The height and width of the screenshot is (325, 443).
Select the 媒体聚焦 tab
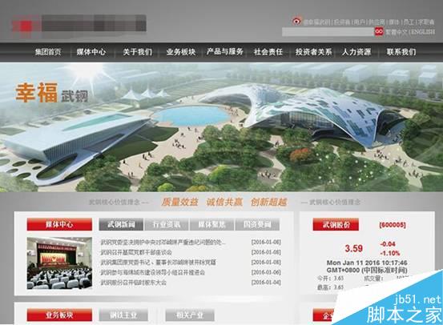pyautogui.click(x=212, y=224)
